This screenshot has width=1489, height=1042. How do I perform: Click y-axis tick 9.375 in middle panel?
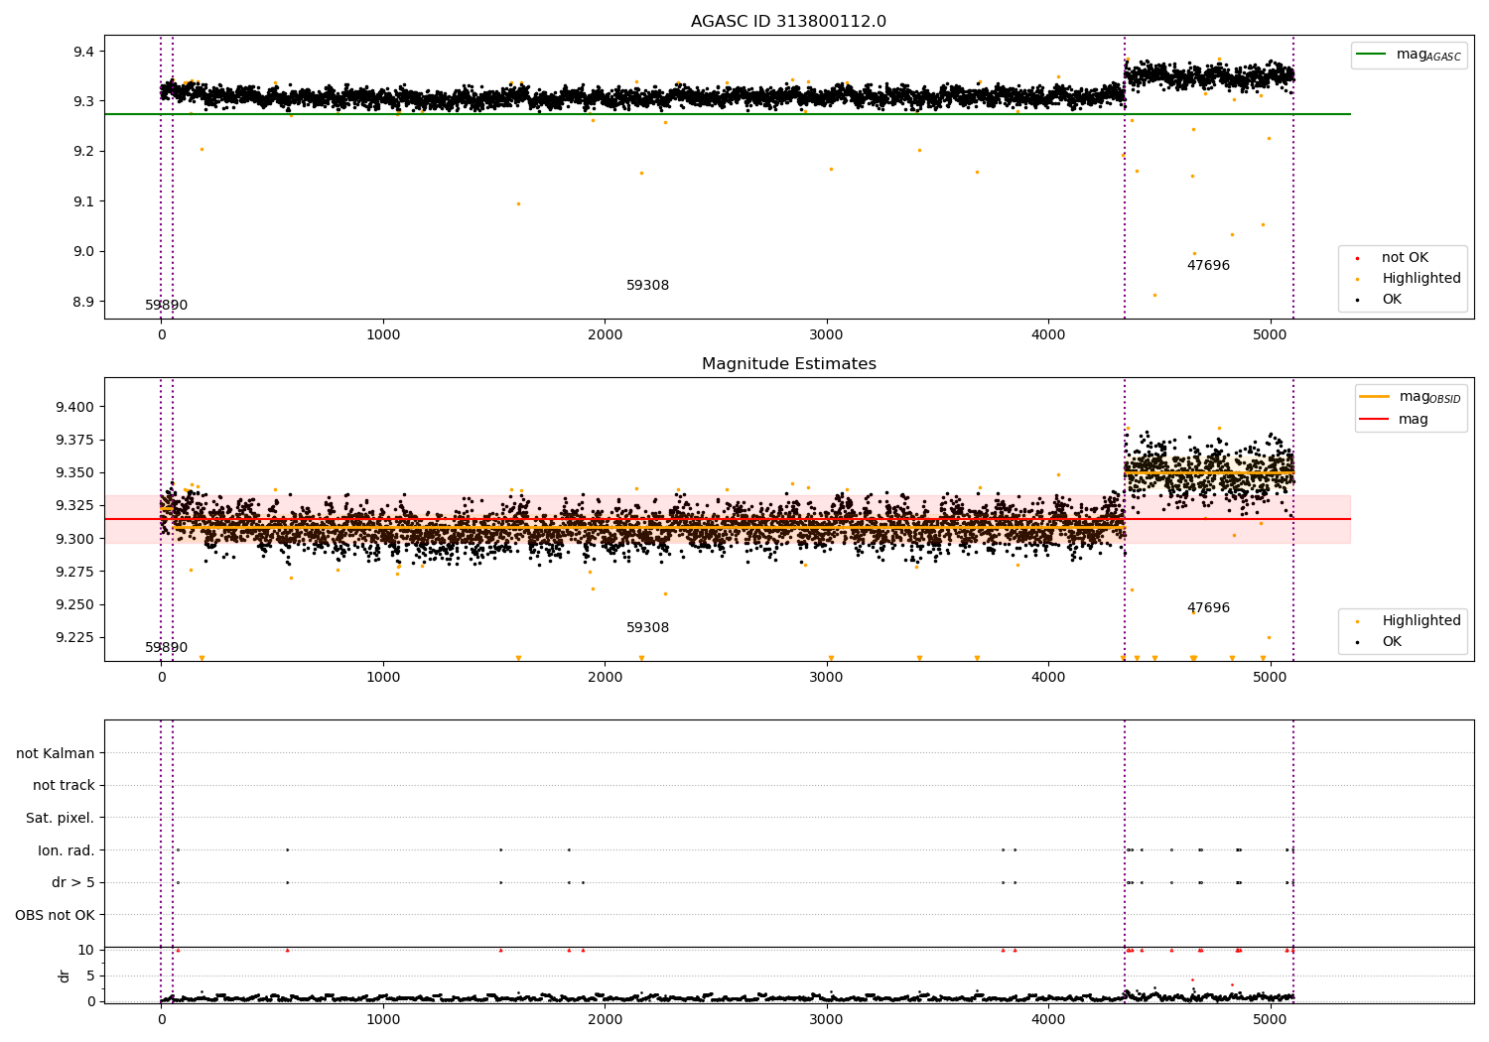coord(74,441)
